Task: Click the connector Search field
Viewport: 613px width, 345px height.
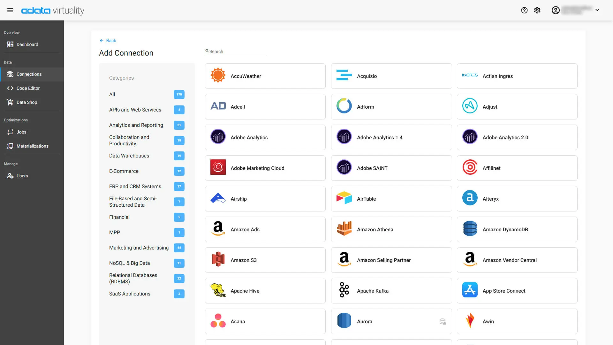Action: point(236,51)
